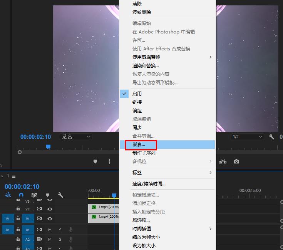
Task: Toggle V2 track output eye
Action: click(x=50, y=209)
